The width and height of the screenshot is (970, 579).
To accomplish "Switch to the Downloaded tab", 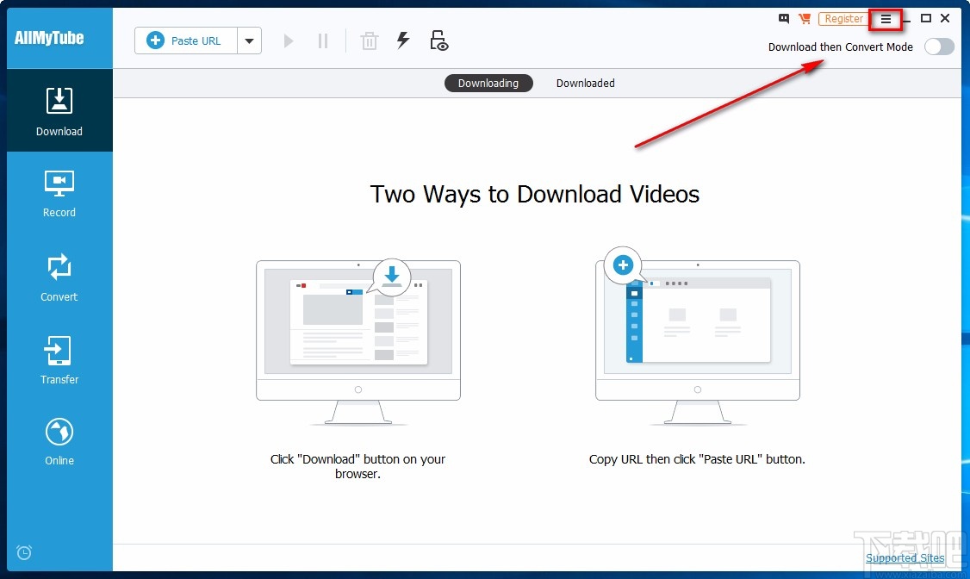I will [x=585, y=83].
